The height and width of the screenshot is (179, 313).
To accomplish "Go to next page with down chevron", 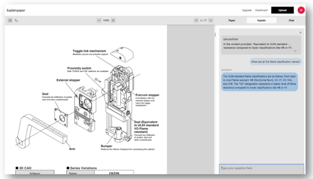I will [x=211, y=20].
